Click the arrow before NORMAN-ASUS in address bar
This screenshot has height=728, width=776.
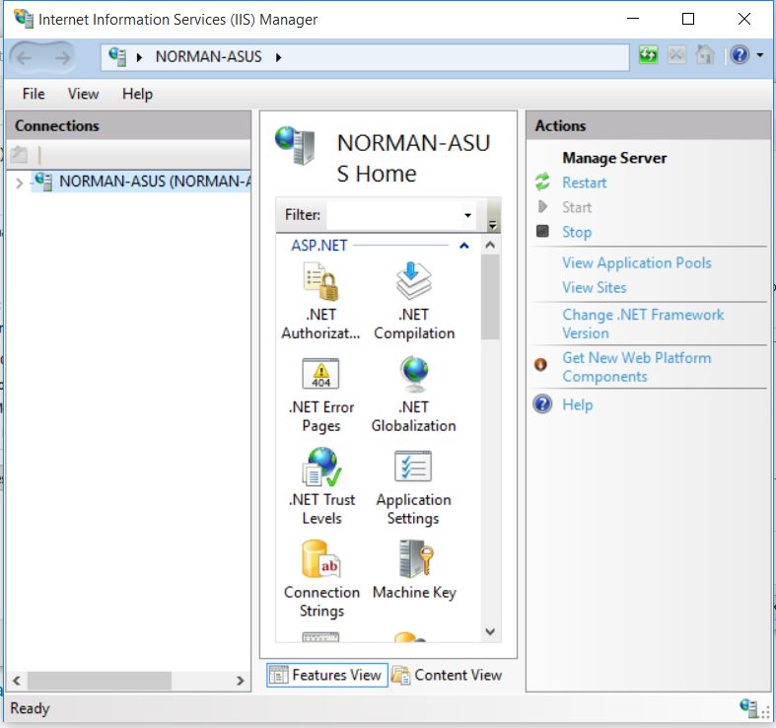[139, 57]
